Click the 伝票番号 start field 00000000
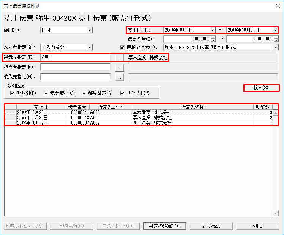Image resolution: width=284 pixels, height=235 pixels. pos(187,39)
